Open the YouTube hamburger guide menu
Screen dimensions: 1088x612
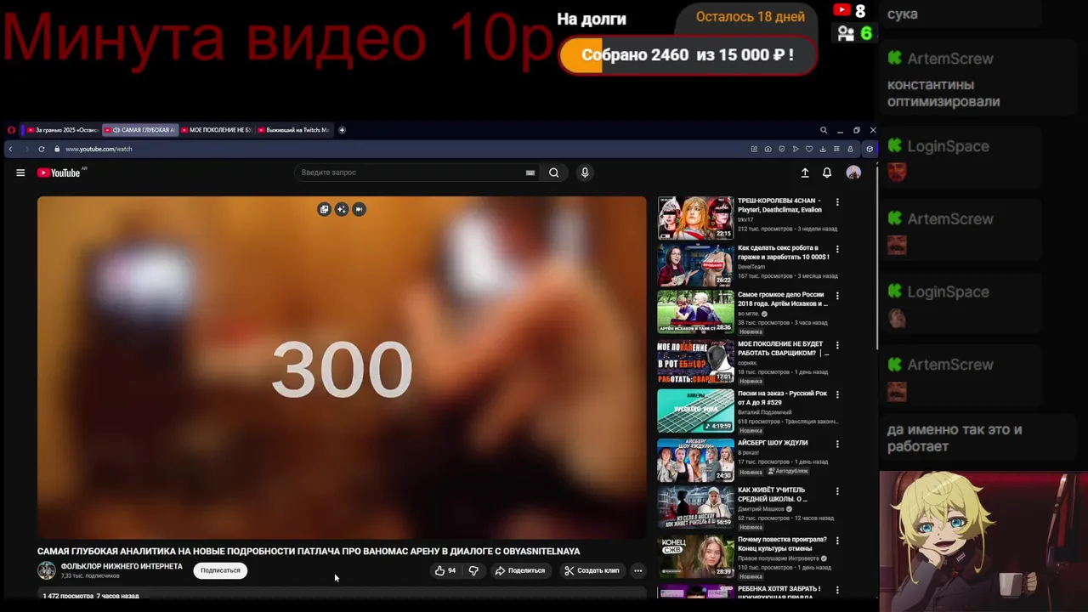20,173
